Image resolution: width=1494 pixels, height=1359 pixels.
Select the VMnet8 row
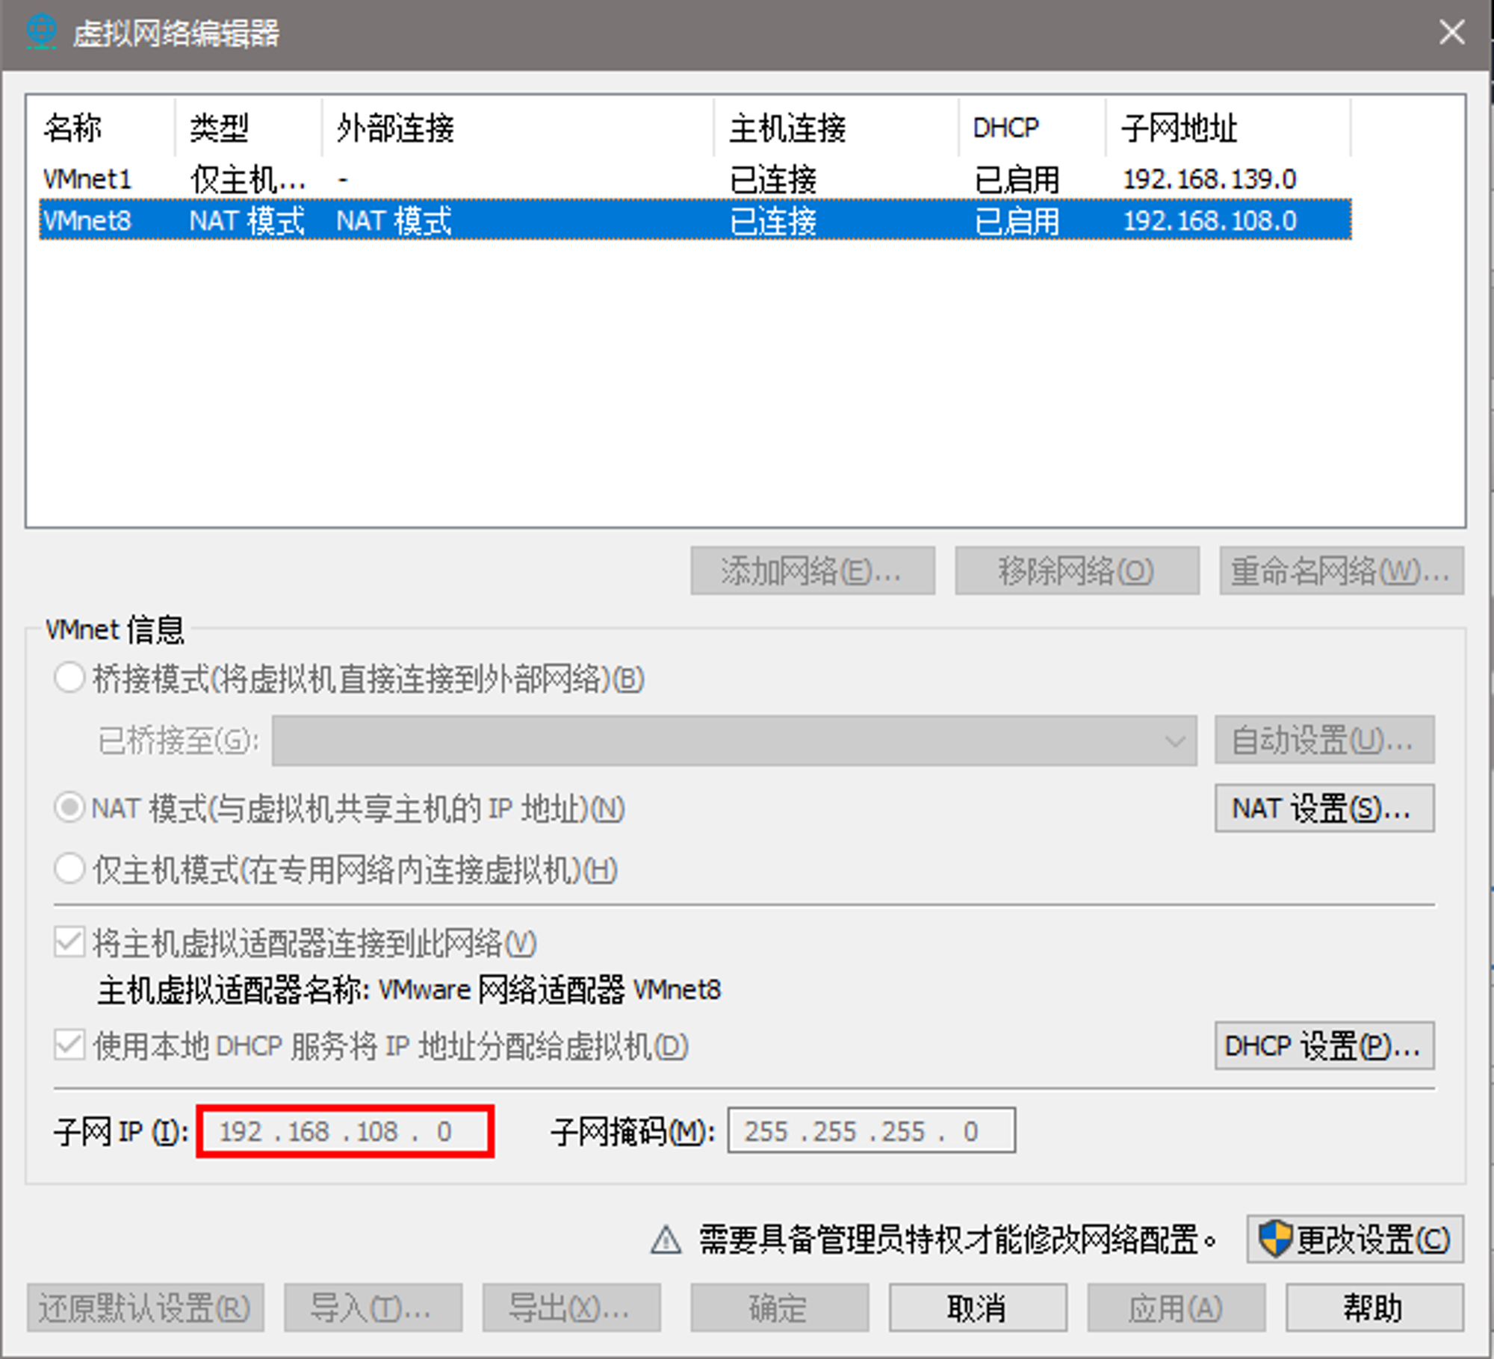pos(695,220)
